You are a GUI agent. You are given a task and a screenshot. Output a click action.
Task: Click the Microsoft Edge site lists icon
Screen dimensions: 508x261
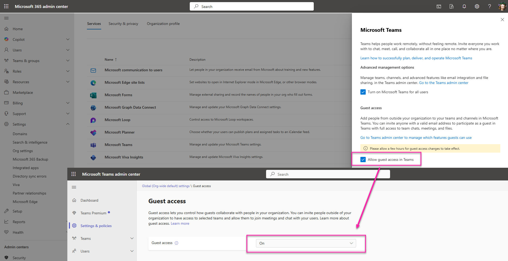(93, 83)
